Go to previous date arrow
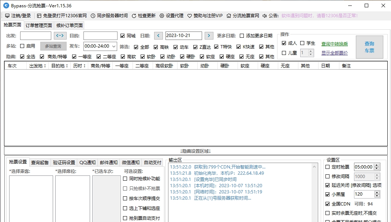Image resolution: width=391 pixels, height=222 pixels. pos(158,36)
